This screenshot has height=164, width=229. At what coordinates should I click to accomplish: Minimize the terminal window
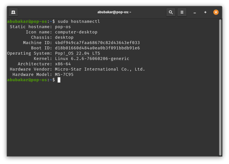pyautogui.click(x=195, y=12)
